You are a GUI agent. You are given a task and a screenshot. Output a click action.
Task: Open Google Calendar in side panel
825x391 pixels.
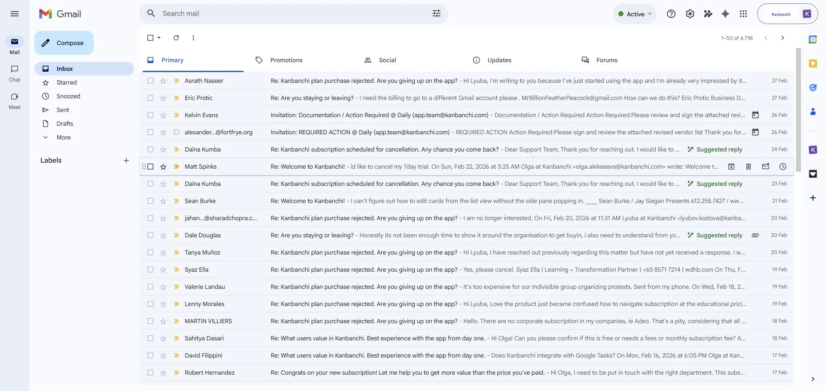813,39
